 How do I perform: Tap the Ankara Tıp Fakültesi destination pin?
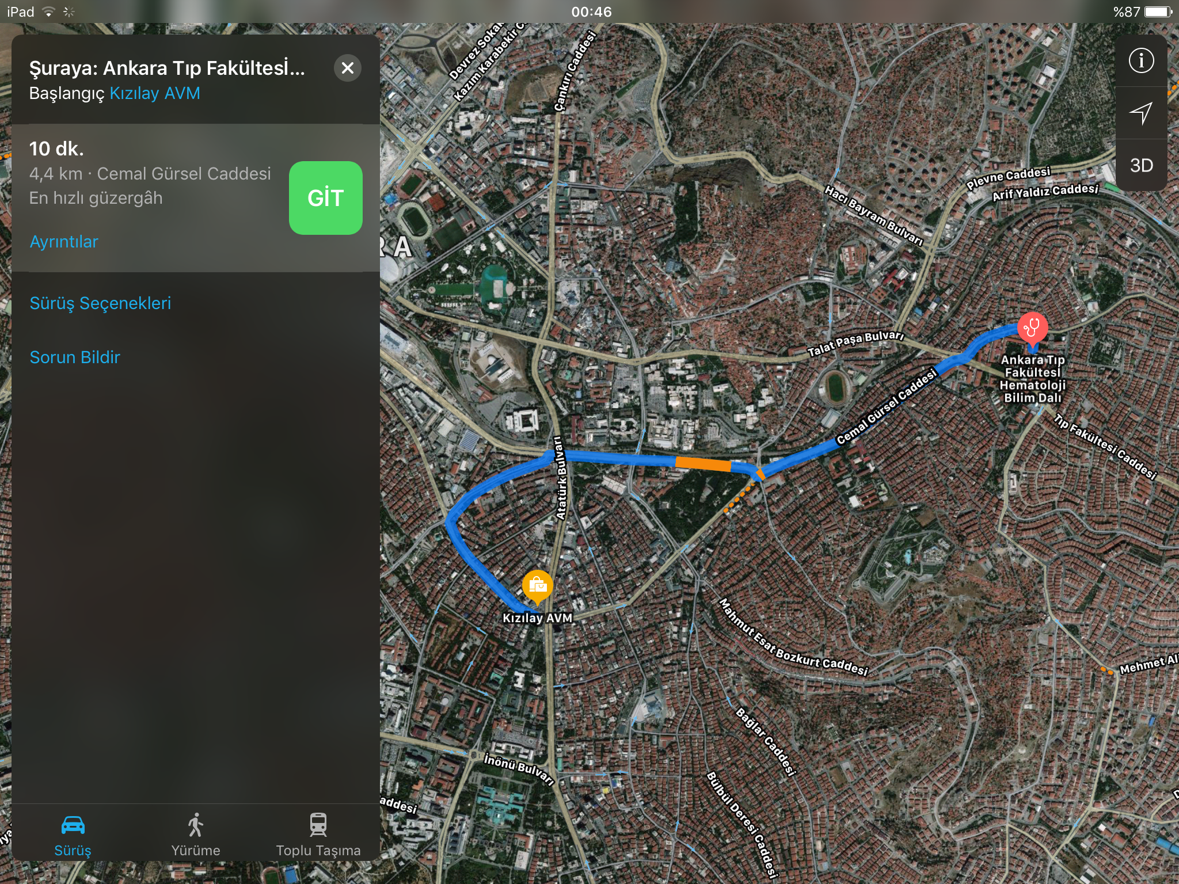click(x=1032, y=329)
